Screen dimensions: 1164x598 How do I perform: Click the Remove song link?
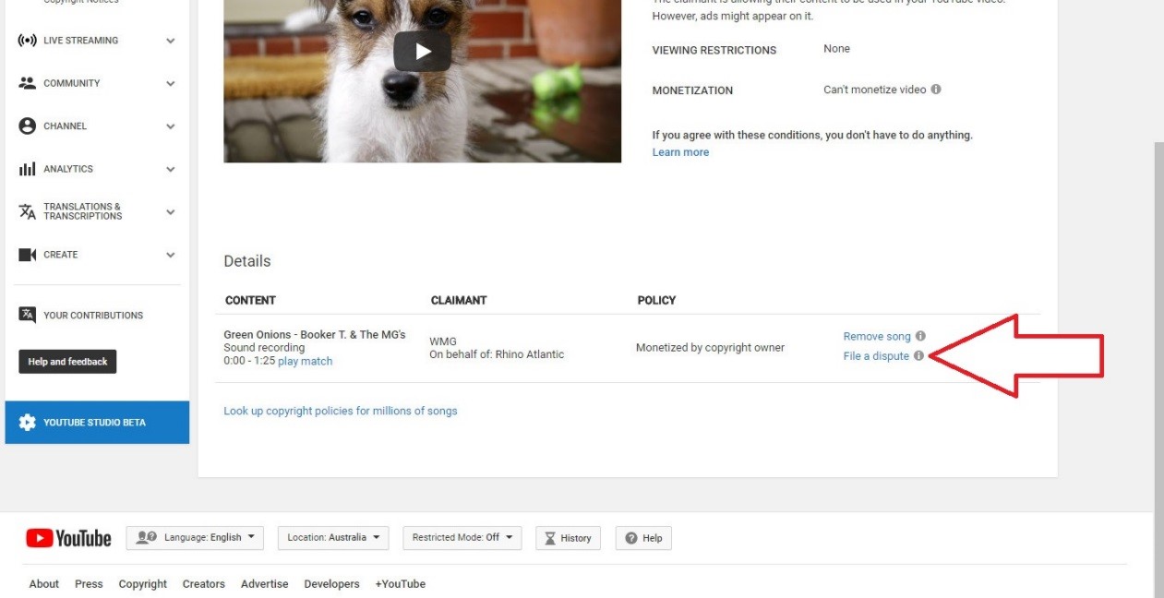pyautogui.click(x=877, y=337)
